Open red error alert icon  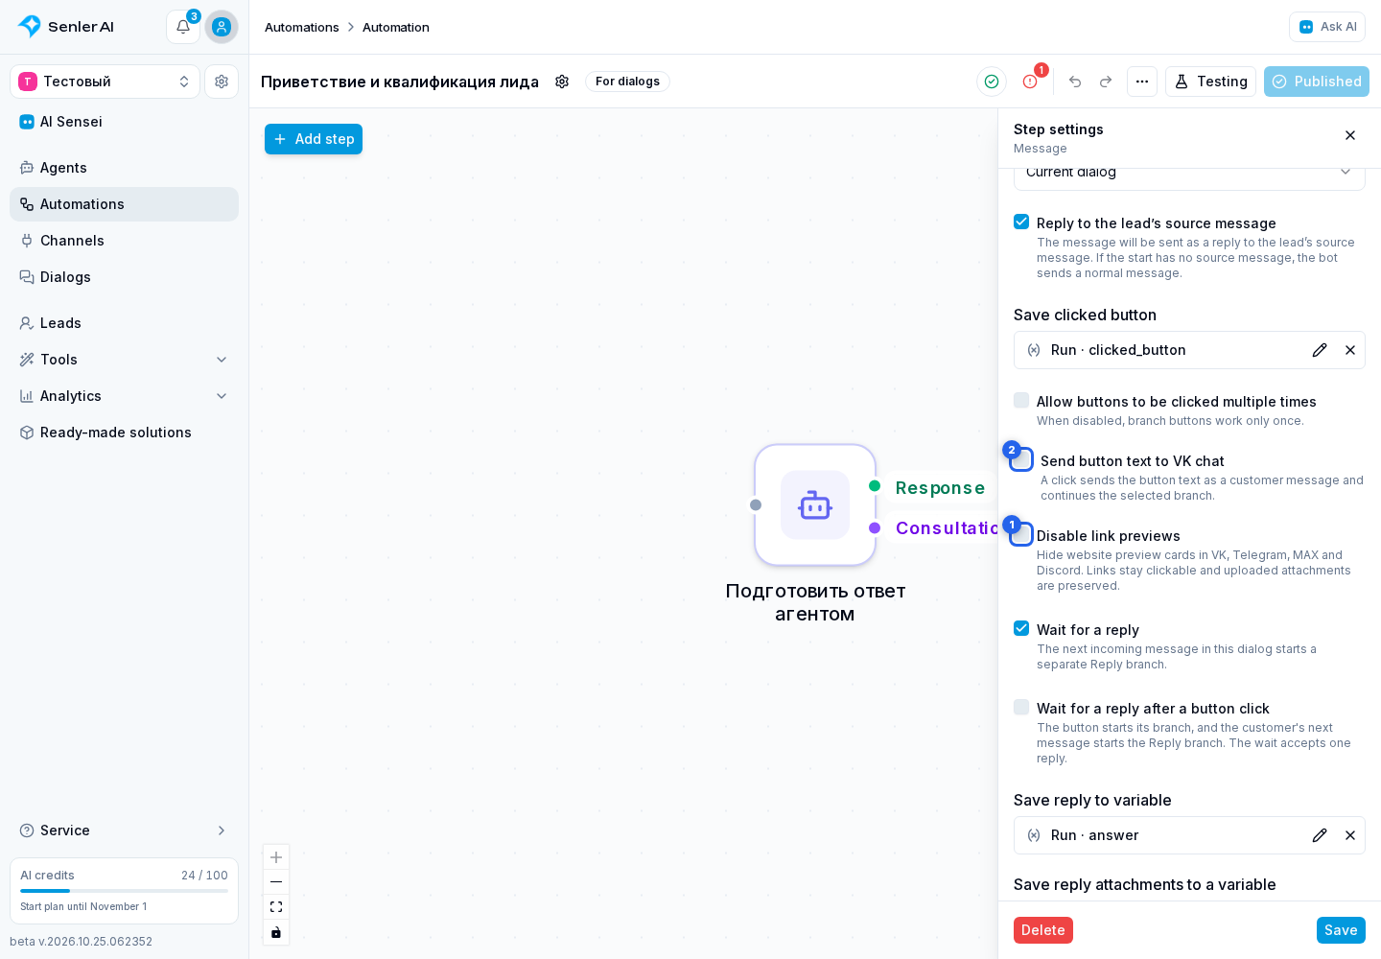(1030, 82)
